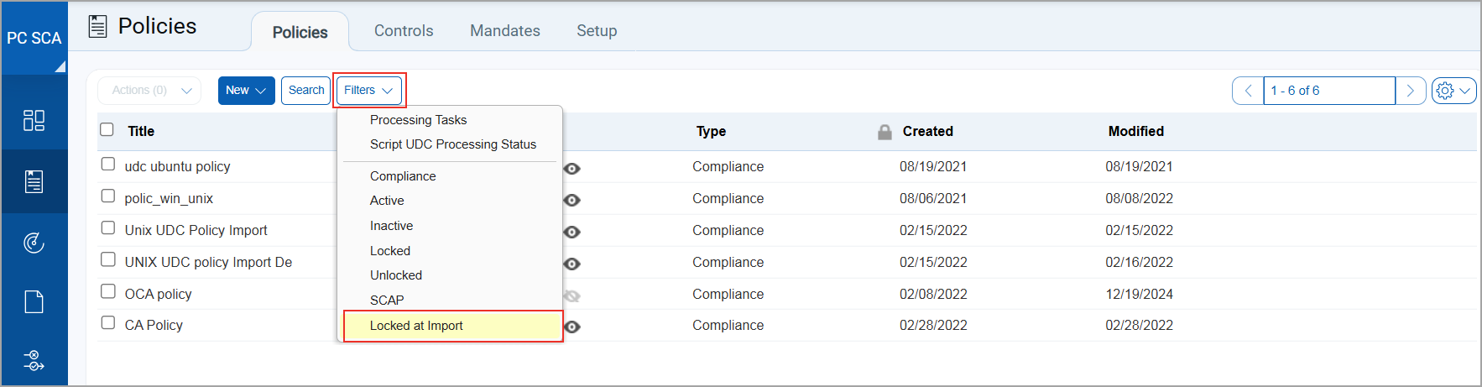Go to previous page with left arrow
The image size is (1482, 387).
click(1248, 91)
